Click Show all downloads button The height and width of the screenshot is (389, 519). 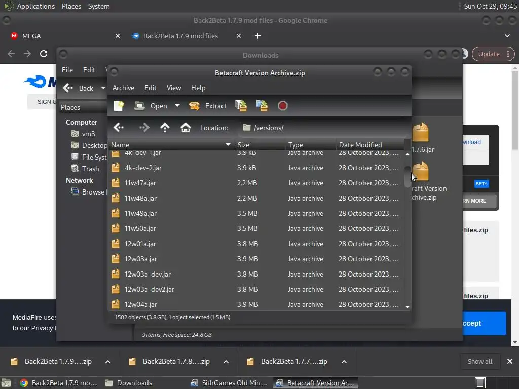click(x=479, y=362)
